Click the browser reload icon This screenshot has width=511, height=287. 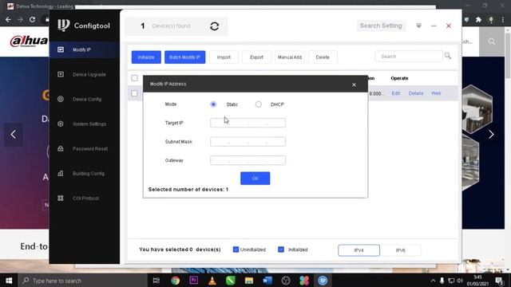[32, 19]
